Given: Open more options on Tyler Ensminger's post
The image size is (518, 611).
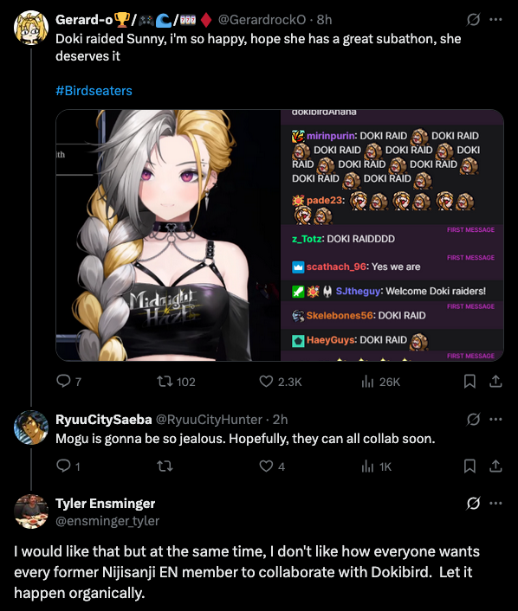Looking at the screenshot, I should (495, 503).
